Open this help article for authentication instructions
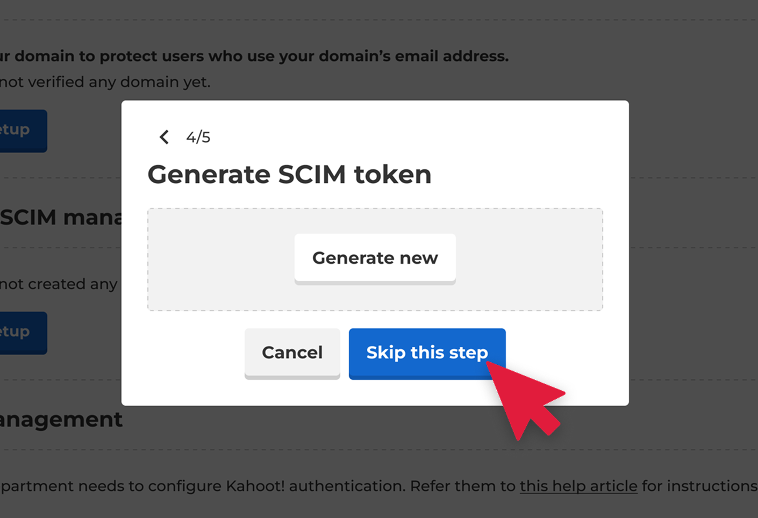The image size is (758, 518). 578,486
